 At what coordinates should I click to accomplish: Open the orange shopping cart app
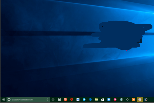(133, 99)
